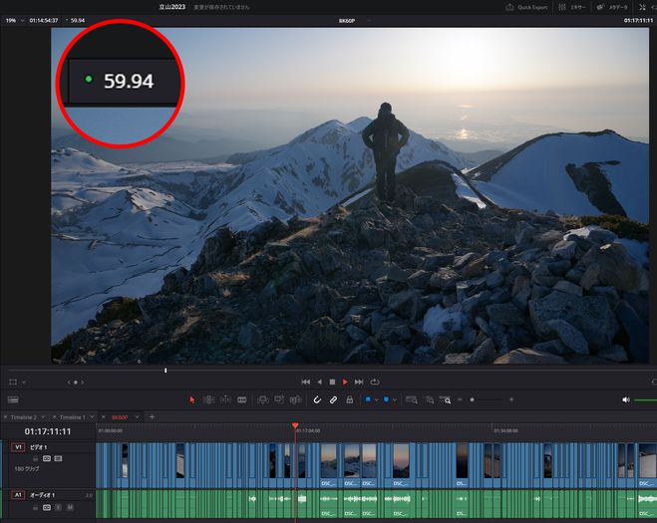Activate the Trim Edit Mode tool
Viewport: 657px width, 523px height.
[x=208, y=399]
